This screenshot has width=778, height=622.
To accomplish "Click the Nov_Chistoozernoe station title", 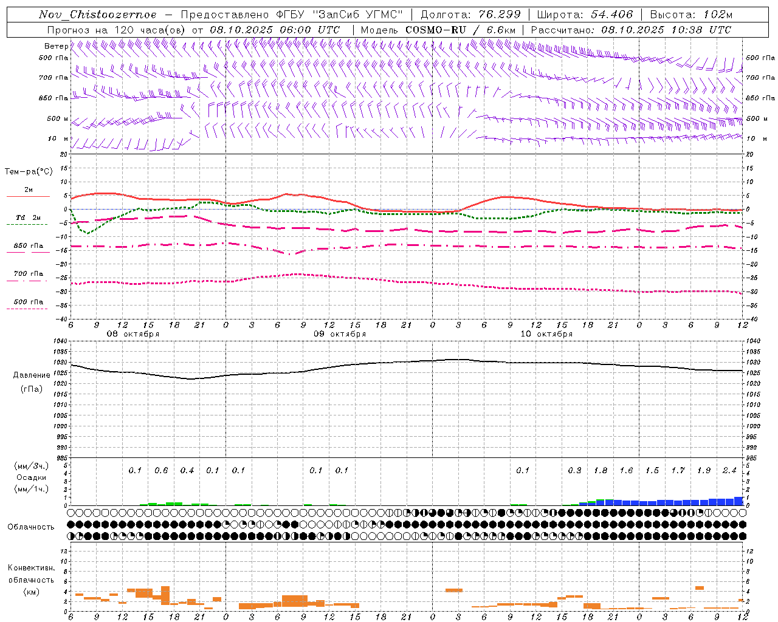I will [x=98, y=15].
